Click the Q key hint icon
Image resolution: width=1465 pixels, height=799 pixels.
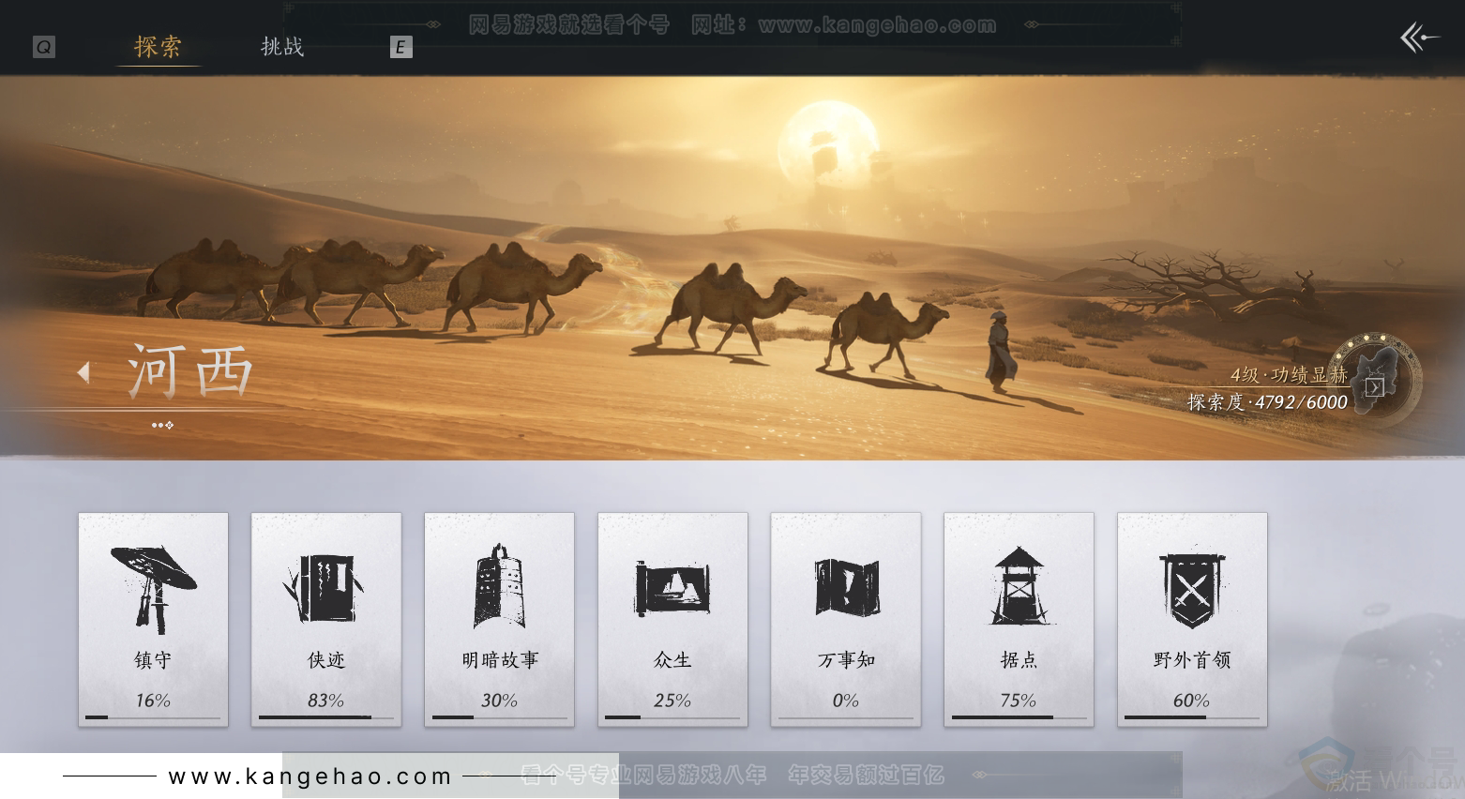pyautogui.click(x=44, y=47)
